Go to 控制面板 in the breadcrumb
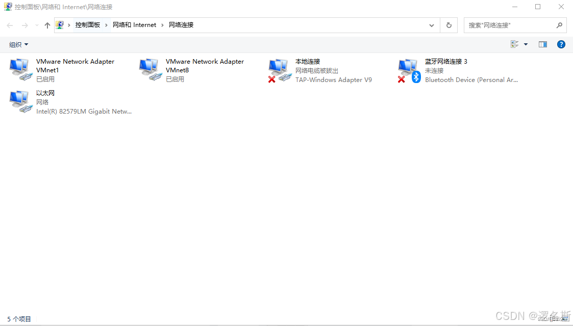The height and width of the screenshot is (326, 573). (x=88, y=25)
